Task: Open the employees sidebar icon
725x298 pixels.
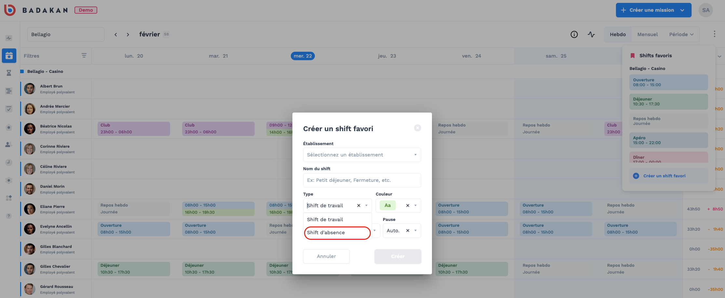Action: point(9,144)
